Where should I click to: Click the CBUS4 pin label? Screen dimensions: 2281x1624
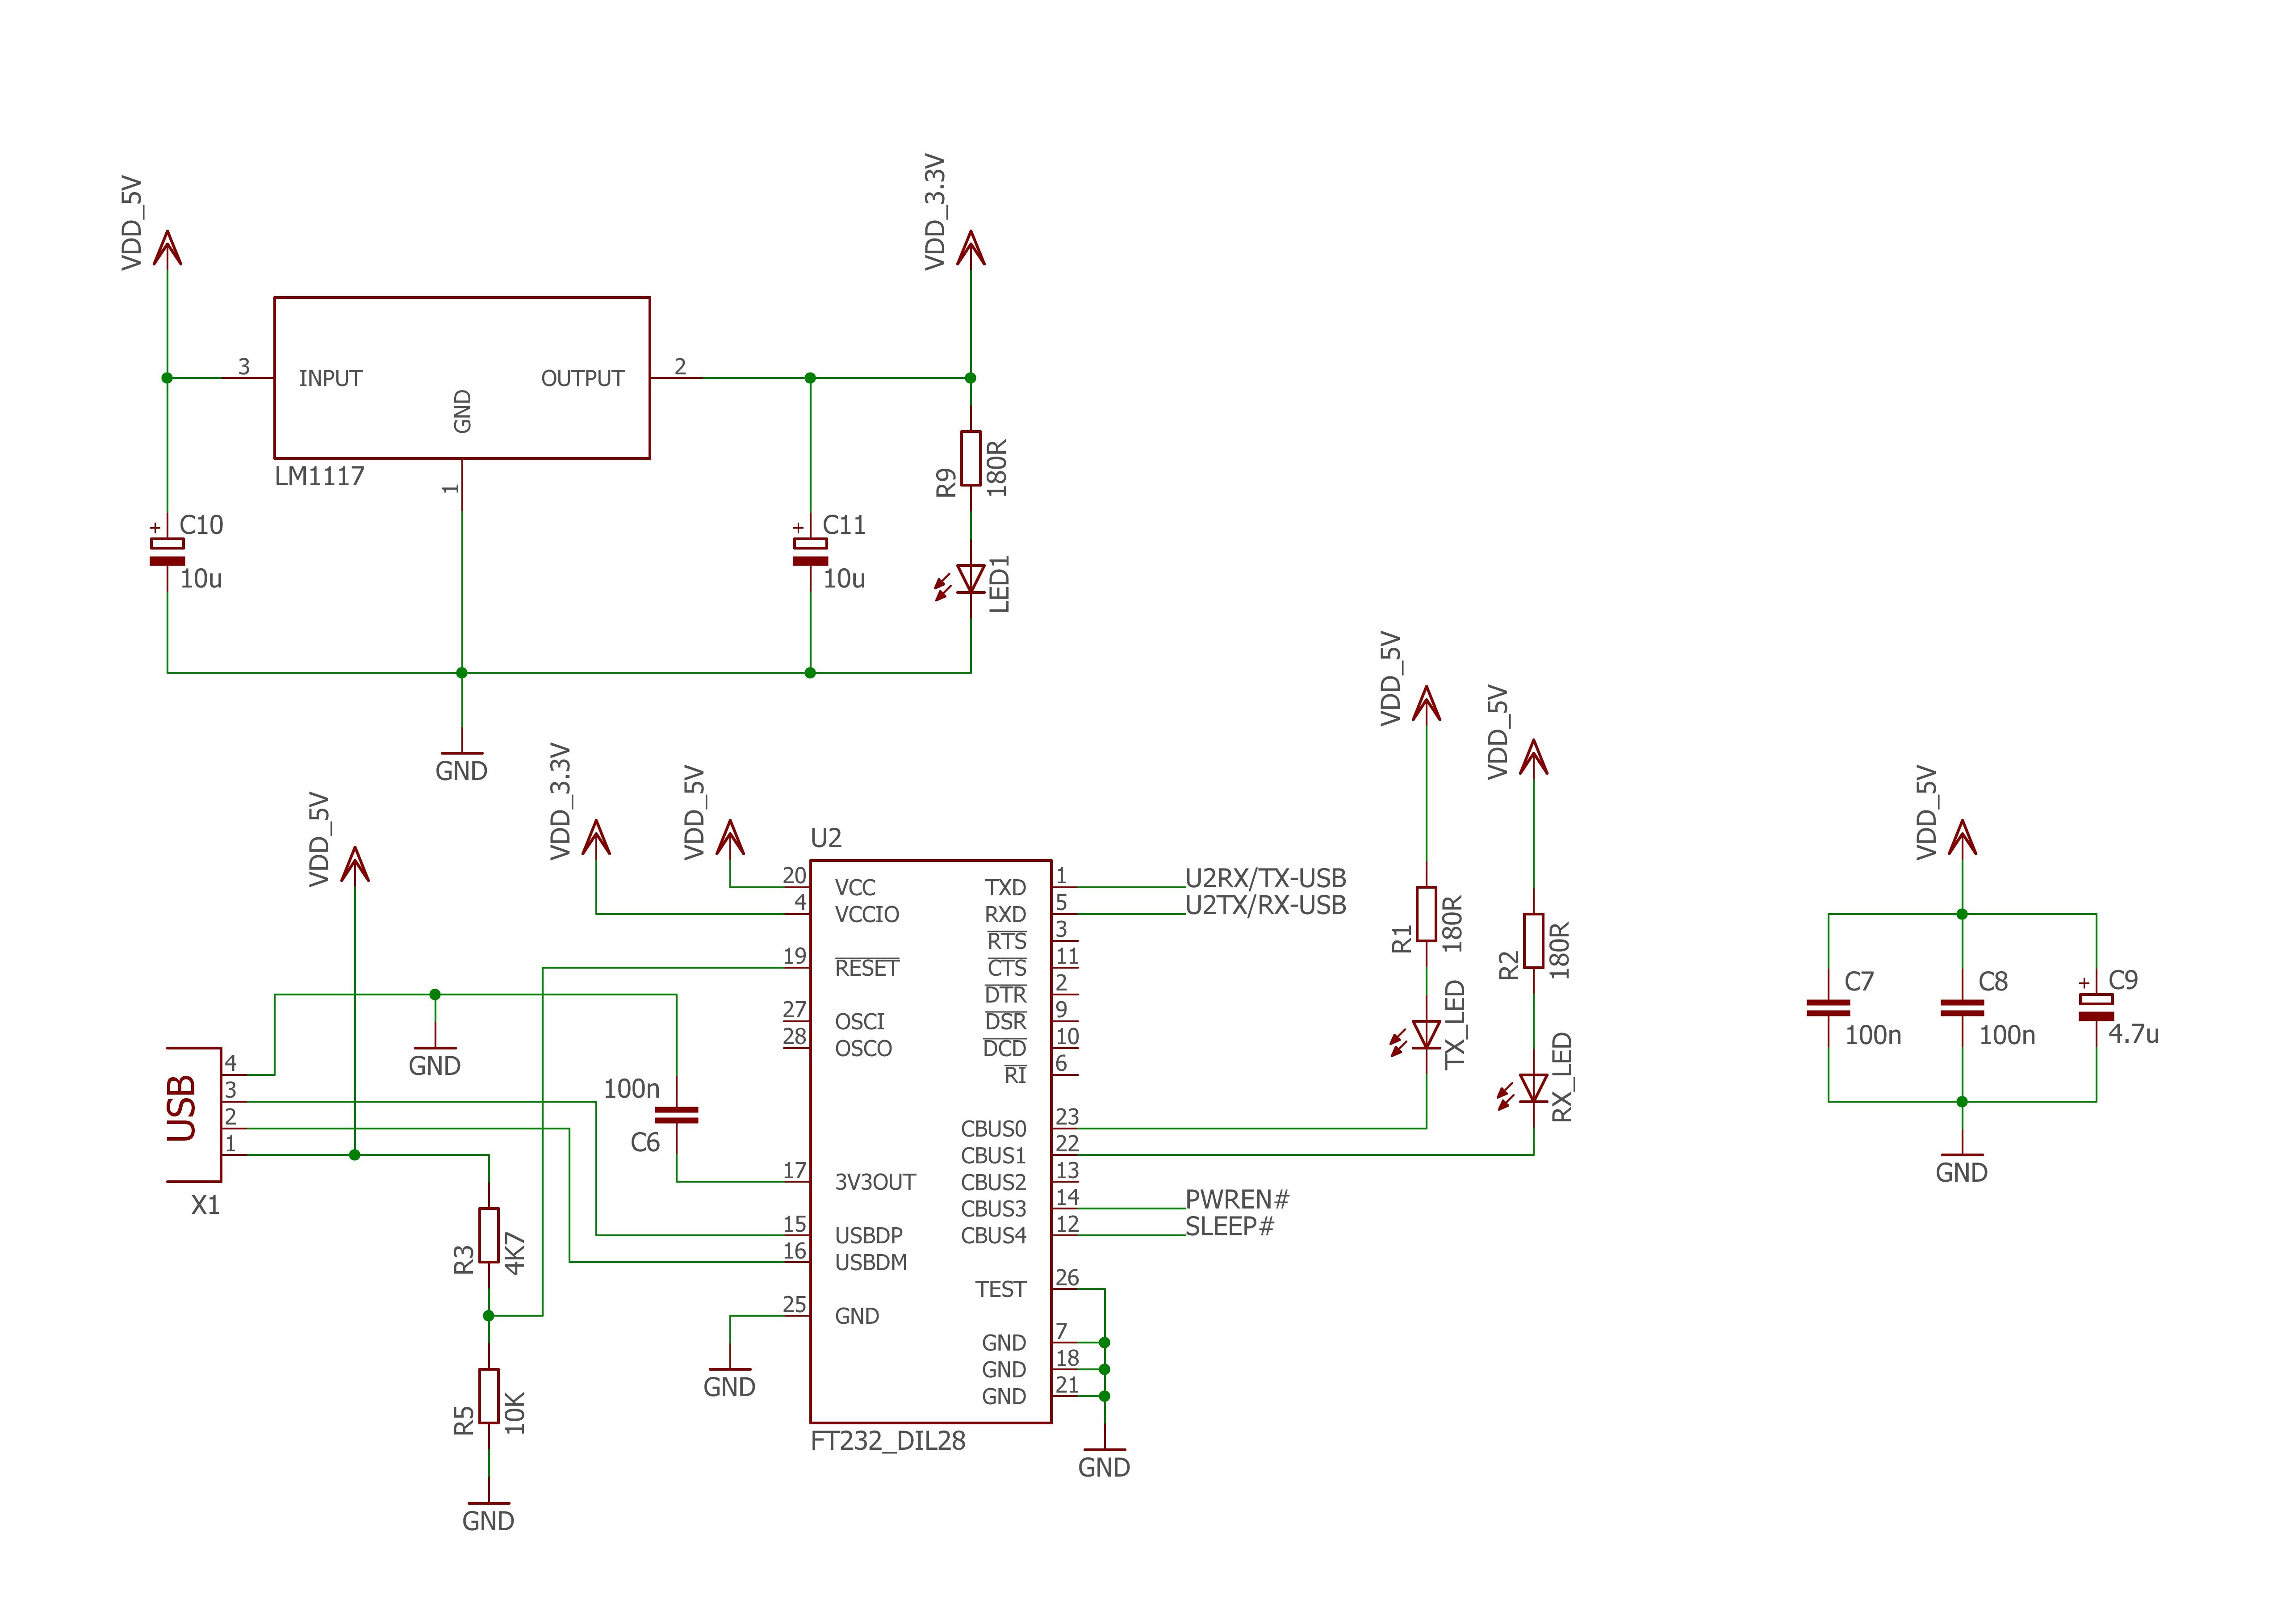(994, 1236)
